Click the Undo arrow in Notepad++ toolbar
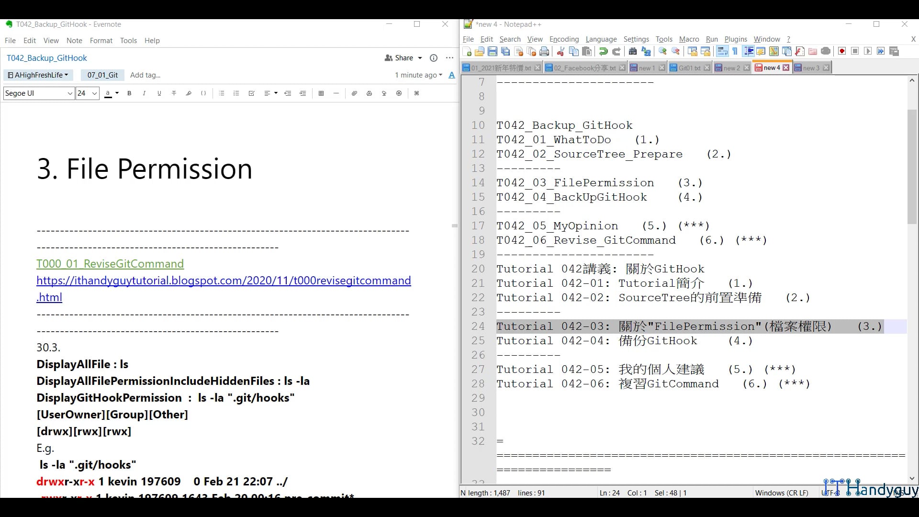Image resolution: width=919 pixels, height=517 pixels. [x=603, y=51]
